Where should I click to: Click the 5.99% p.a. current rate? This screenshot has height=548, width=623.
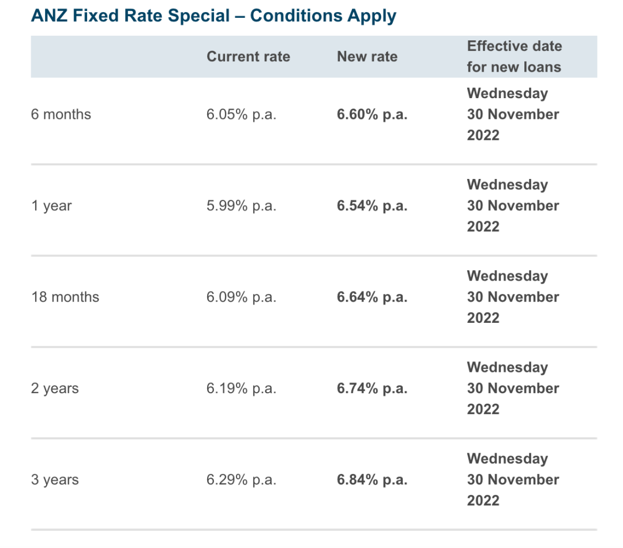(x=241, y=206)
